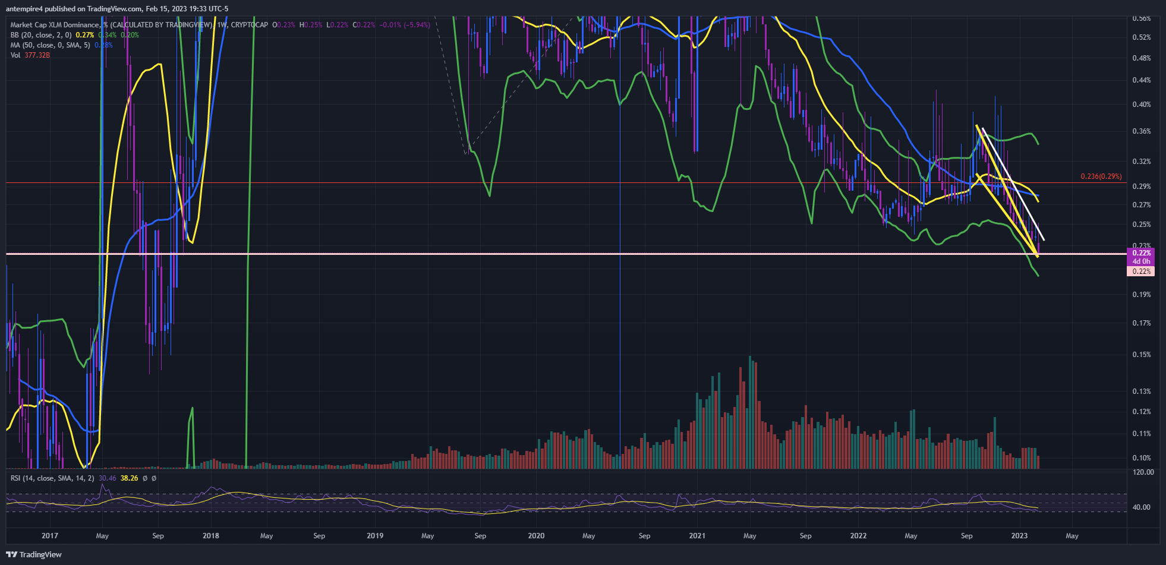
Task: Select the white descending trend line near 2023
Action: pos(1014,185)
